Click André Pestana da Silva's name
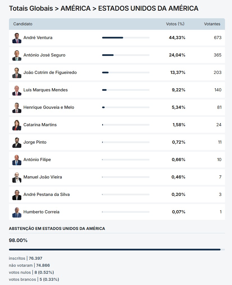 [x=47, y=194]
